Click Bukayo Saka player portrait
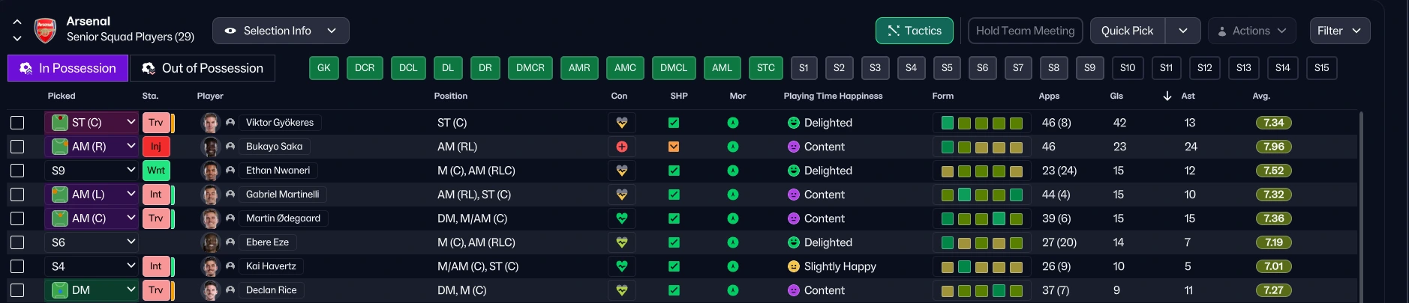This screenshot has width=1409, height=303. 210,147
